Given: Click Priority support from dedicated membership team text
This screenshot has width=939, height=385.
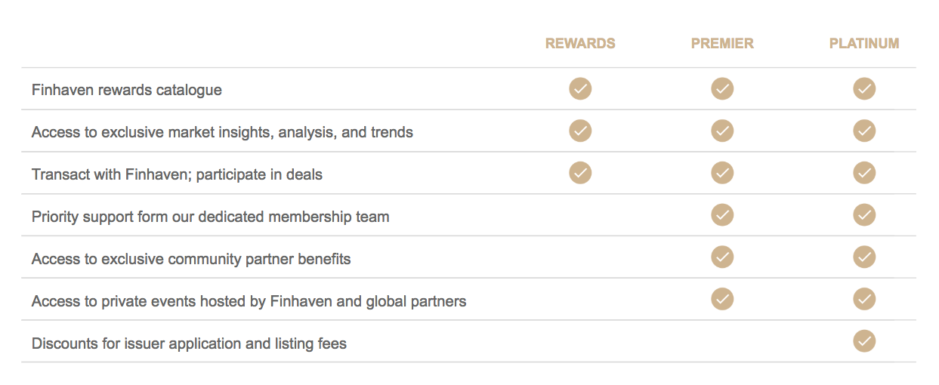Looking at the screenshot, I should [x=211, y=217].
